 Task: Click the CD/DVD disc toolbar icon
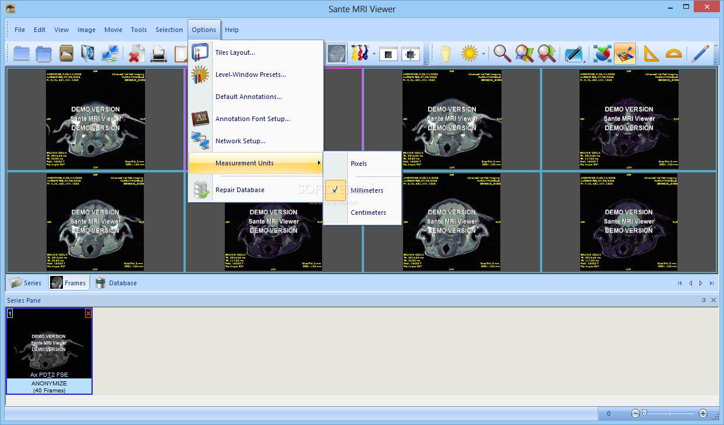(x=87, y=54)
